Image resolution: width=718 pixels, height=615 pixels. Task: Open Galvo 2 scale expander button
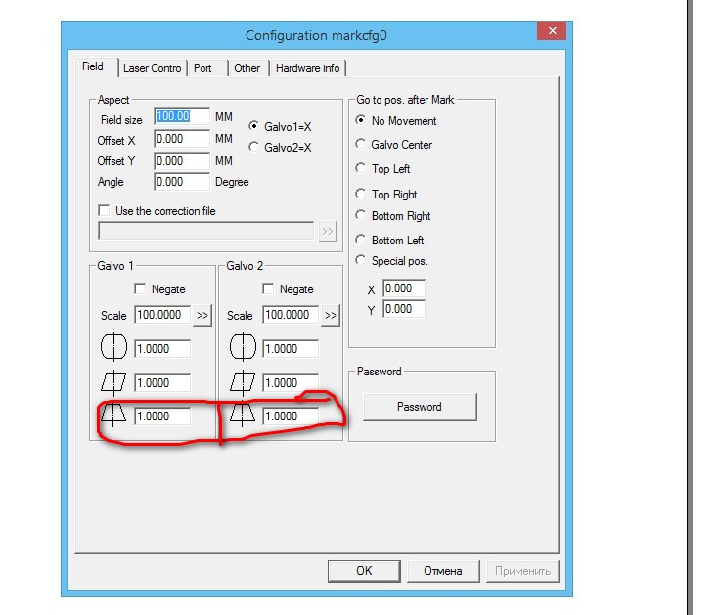click(331, 316)
